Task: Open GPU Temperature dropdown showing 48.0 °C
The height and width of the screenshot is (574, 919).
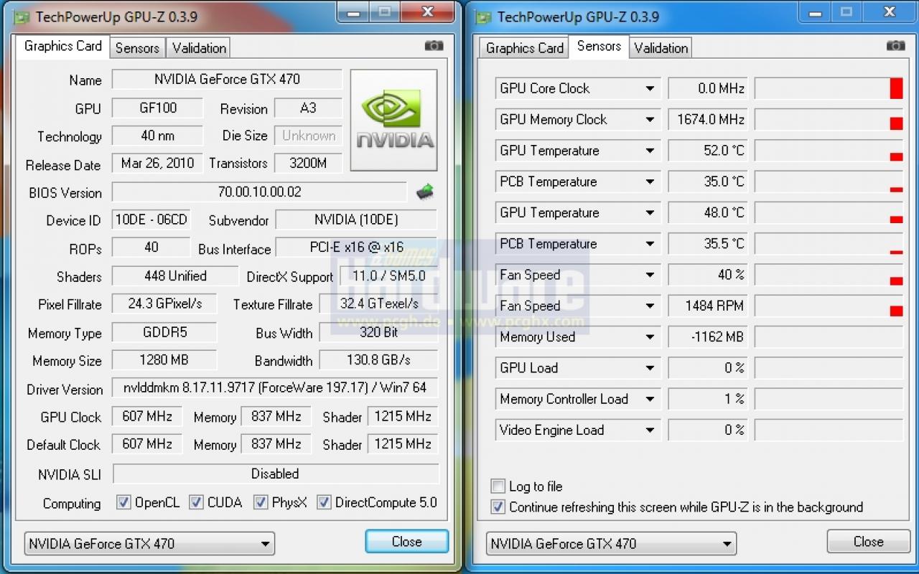Action: (x=649, y=213)
